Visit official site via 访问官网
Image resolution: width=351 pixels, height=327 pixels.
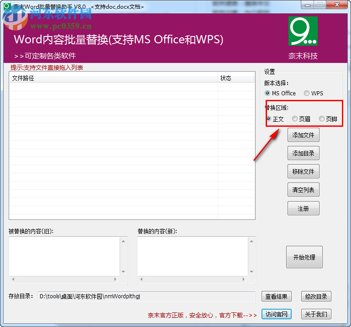pos(277,314)
